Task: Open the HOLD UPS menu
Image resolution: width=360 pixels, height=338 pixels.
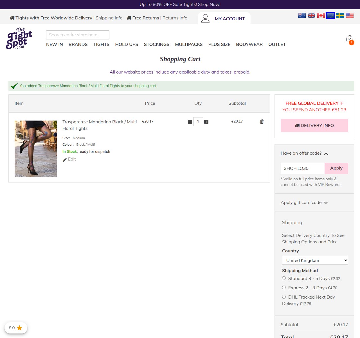Action: pyautogui.click(x=127, y=45)
